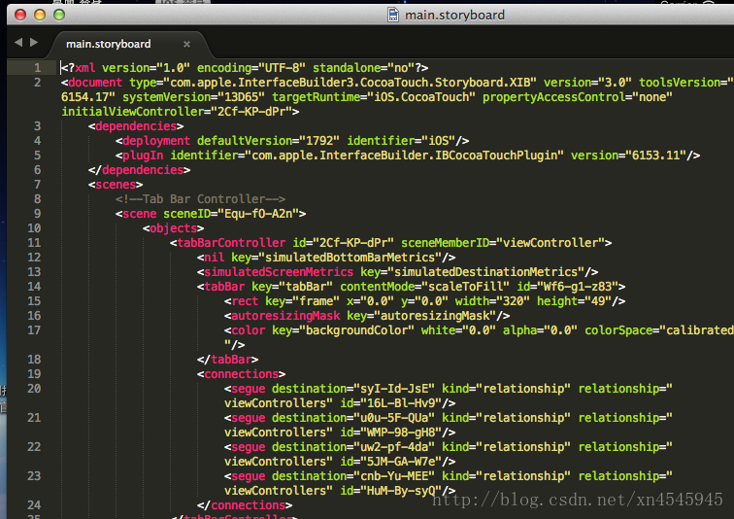Click the 'xml' declaration keyword on line 1
Screen dimensions: 734x519
[x=85, y=68]
